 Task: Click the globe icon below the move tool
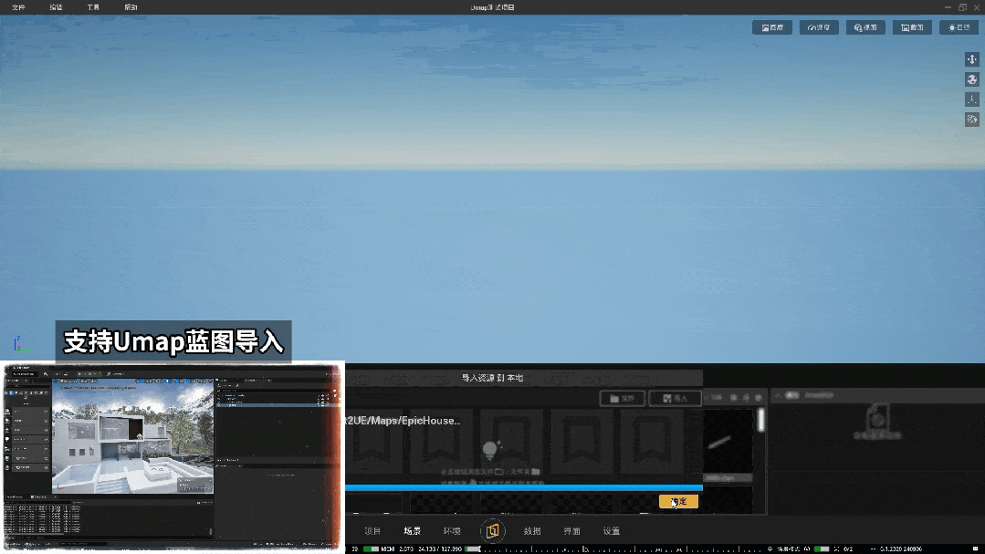(x=972, y=79)
